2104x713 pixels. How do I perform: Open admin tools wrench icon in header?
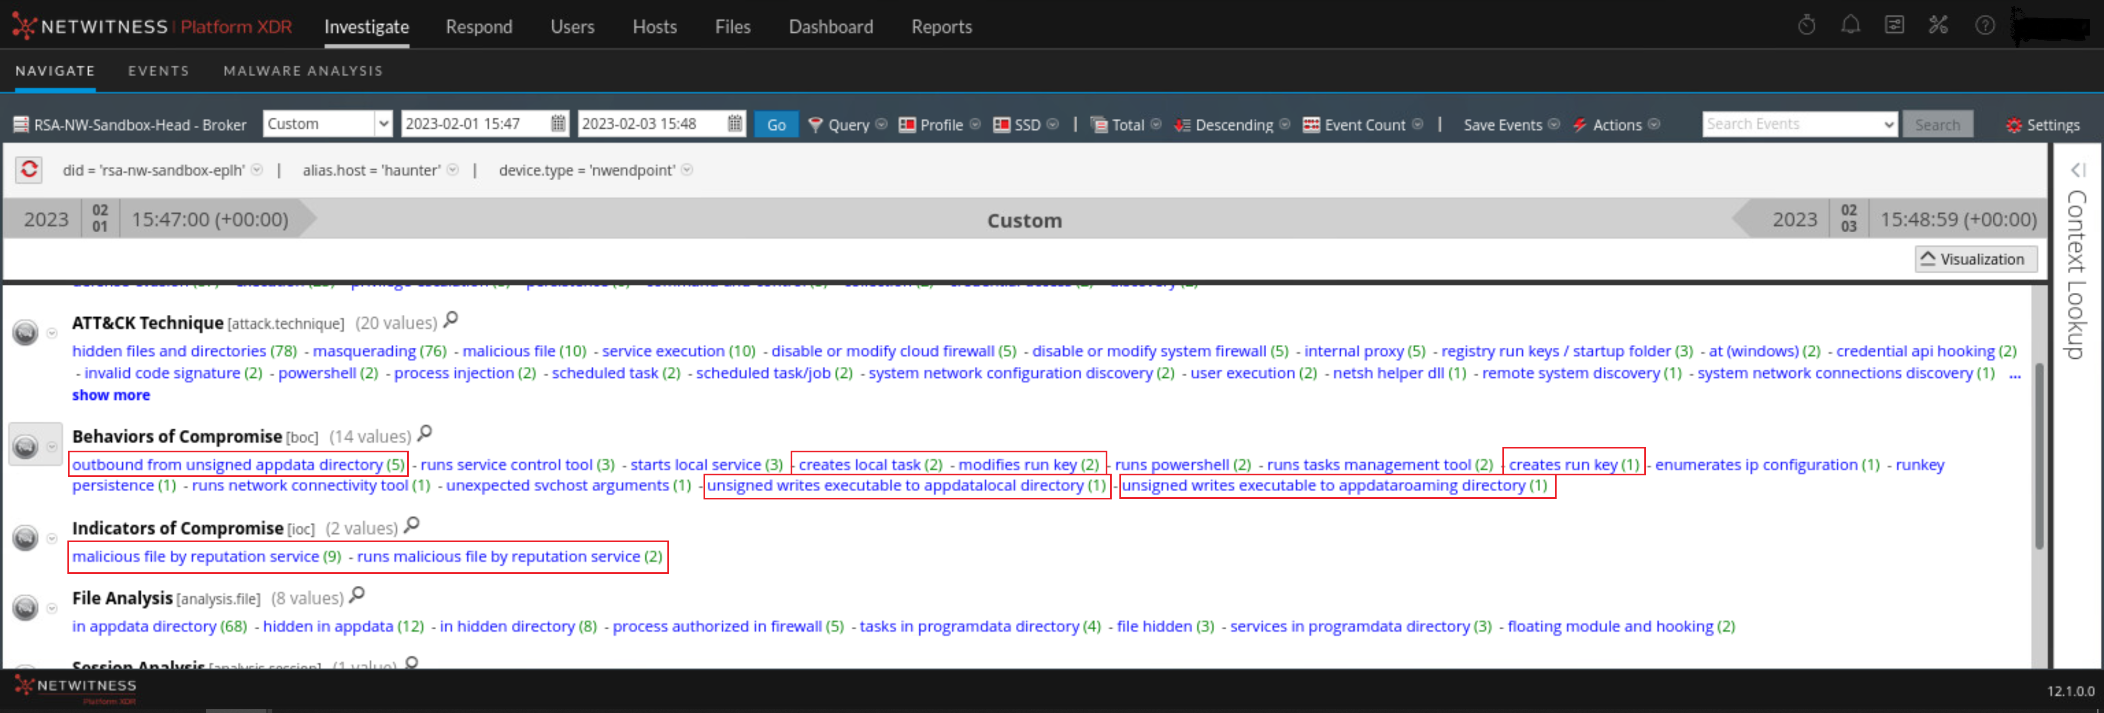pyautogui.click(x=1938, y=25)
